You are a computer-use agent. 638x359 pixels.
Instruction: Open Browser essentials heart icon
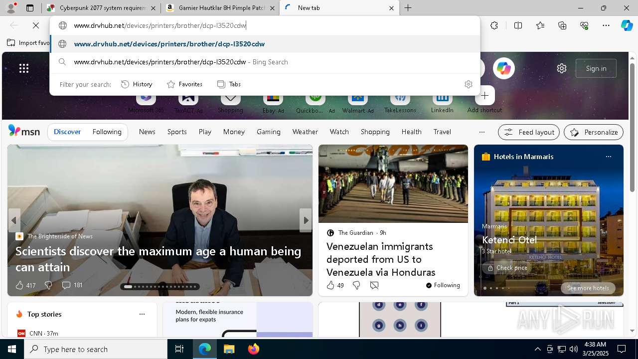584,25
